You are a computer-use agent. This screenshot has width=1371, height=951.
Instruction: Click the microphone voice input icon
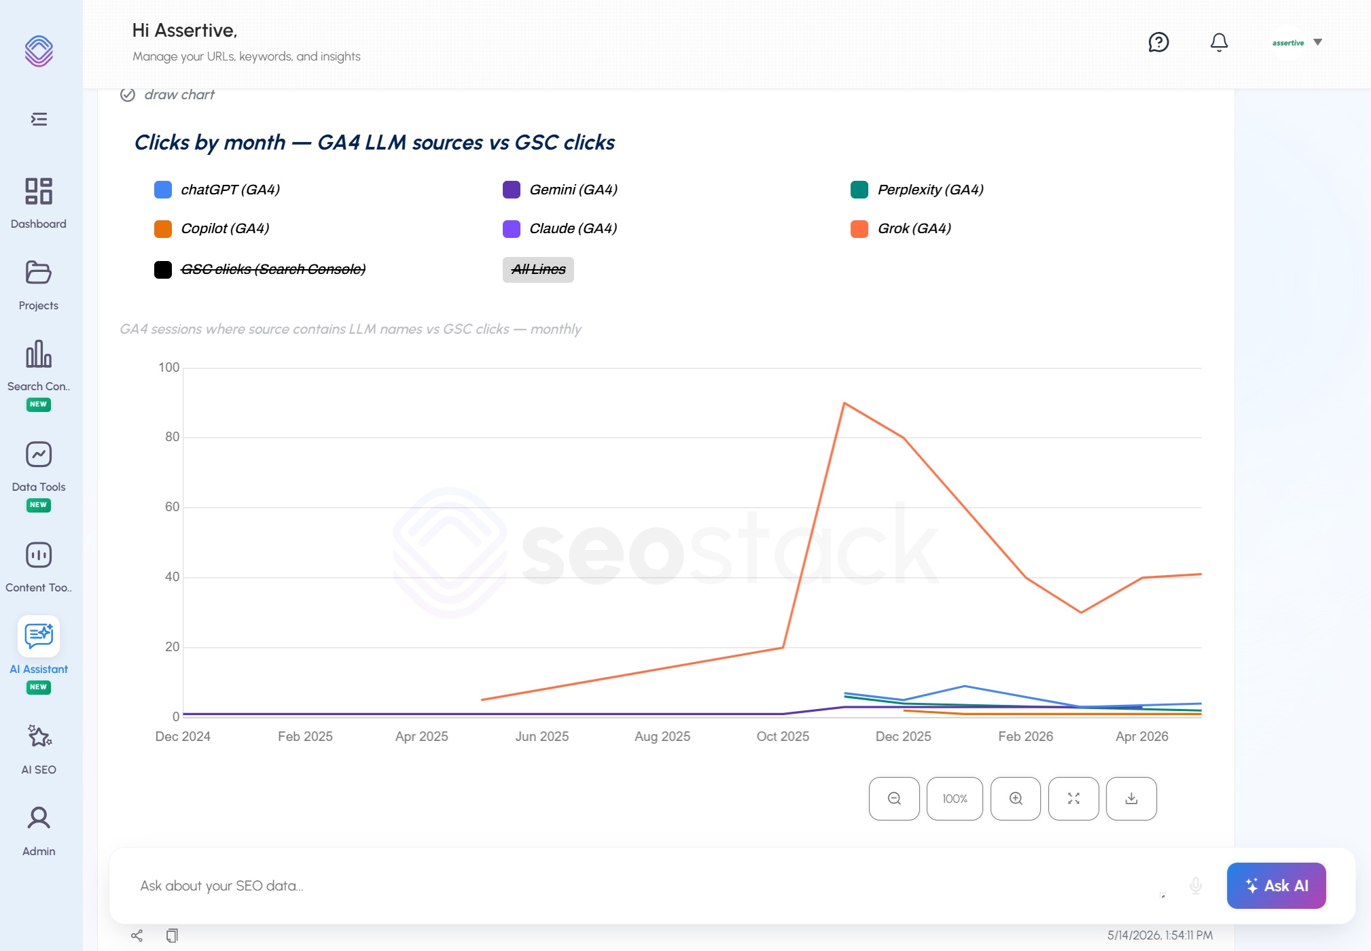[x=1196, y=886]
